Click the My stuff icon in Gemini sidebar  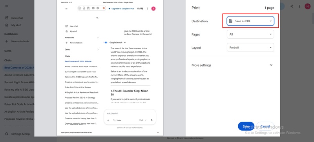[x=7, y=25]
